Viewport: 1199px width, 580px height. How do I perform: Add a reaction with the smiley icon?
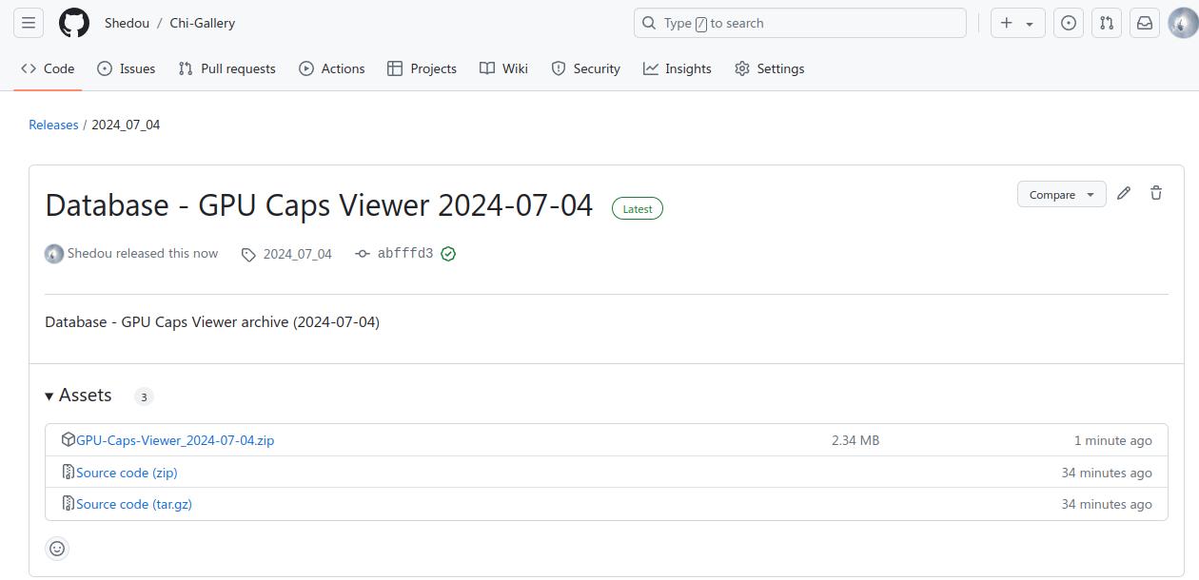[57, 549]
